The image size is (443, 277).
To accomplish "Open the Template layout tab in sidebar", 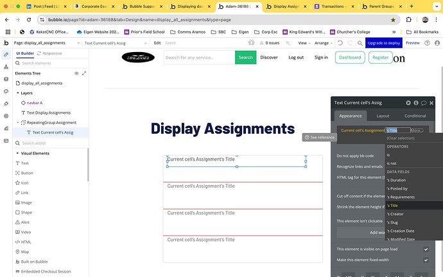I will pos(6,141).
